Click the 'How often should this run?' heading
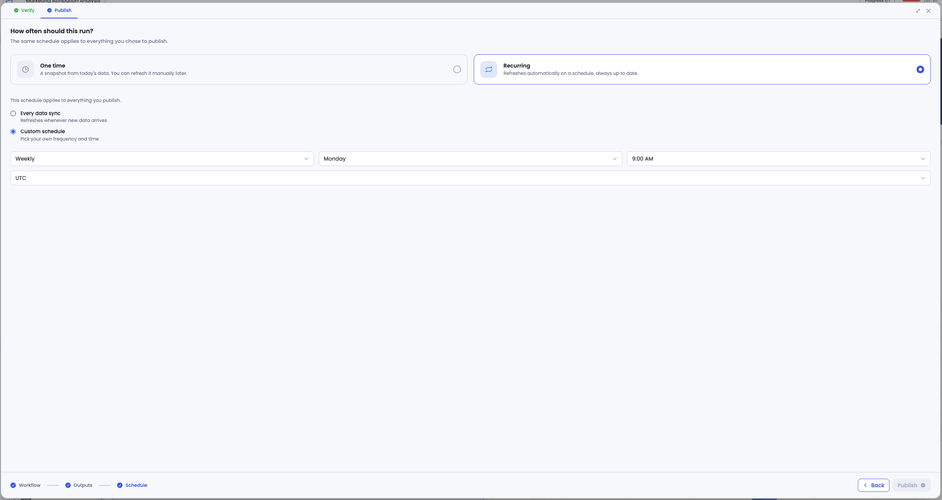The height and width of the screenshot is (500, 942). tap(52, 31)
